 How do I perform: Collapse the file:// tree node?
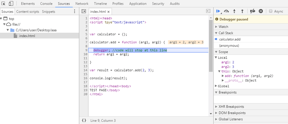click(x=4, y=24)
